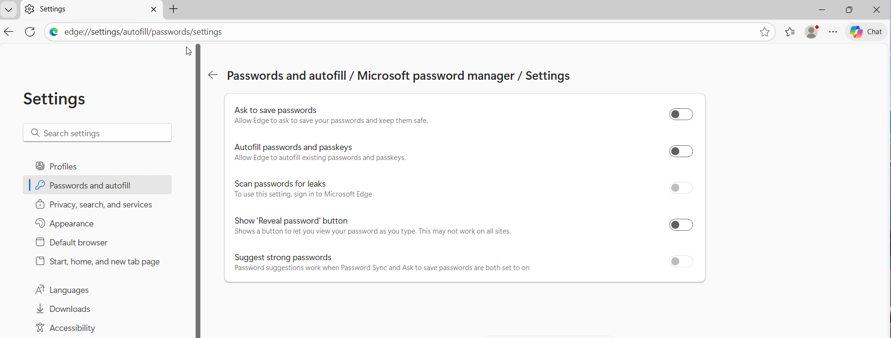Select Passwords and autofill section
The image size is (891, 338).
(x=97, y=185)
